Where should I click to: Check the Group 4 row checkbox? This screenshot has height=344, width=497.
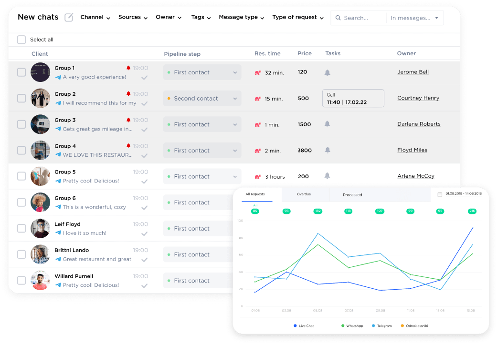(x=21, y=150)
